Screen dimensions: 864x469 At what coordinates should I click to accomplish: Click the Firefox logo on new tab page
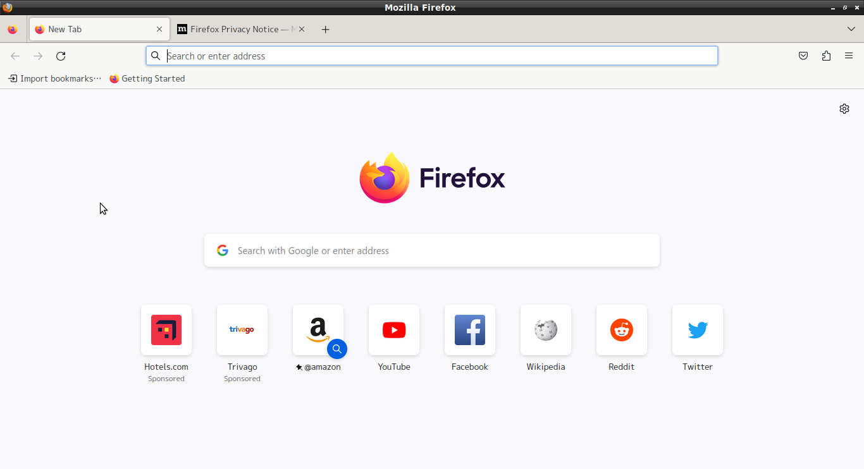tap(432, 178)
